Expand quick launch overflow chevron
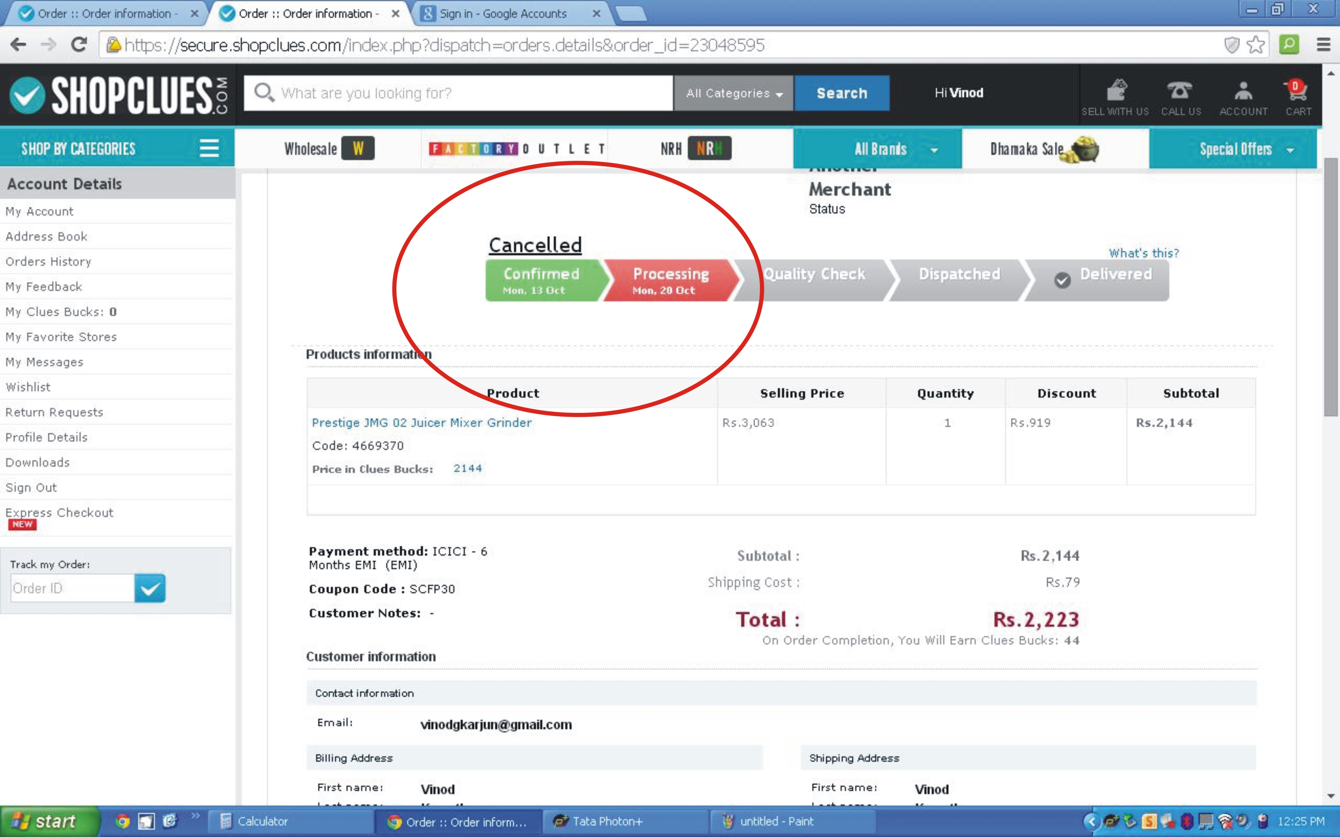1340x837 pixels. (195, 815)
